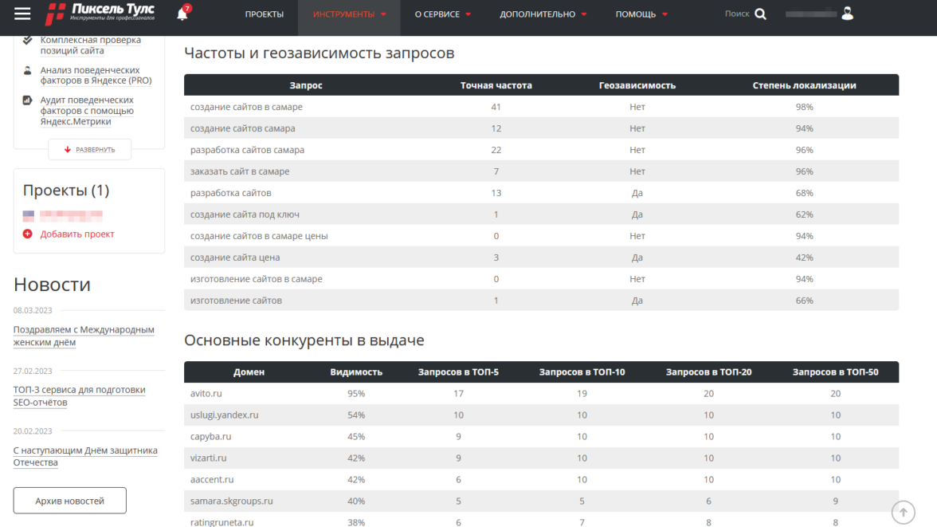937x527 pixels.
Task: Open the blurred project name link
Action: [71, 215]
